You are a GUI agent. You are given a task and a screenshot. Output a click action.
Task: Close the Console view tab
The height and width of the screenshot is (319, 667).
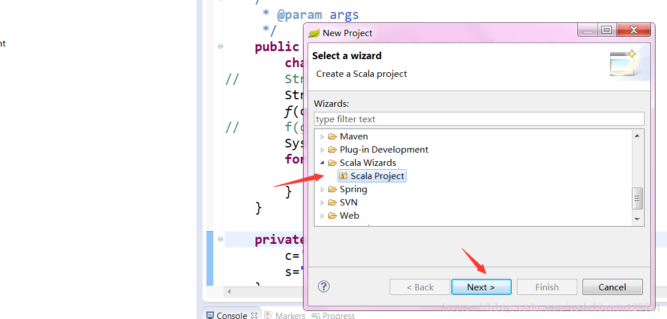pyautogui.click(x=254, y=315)
